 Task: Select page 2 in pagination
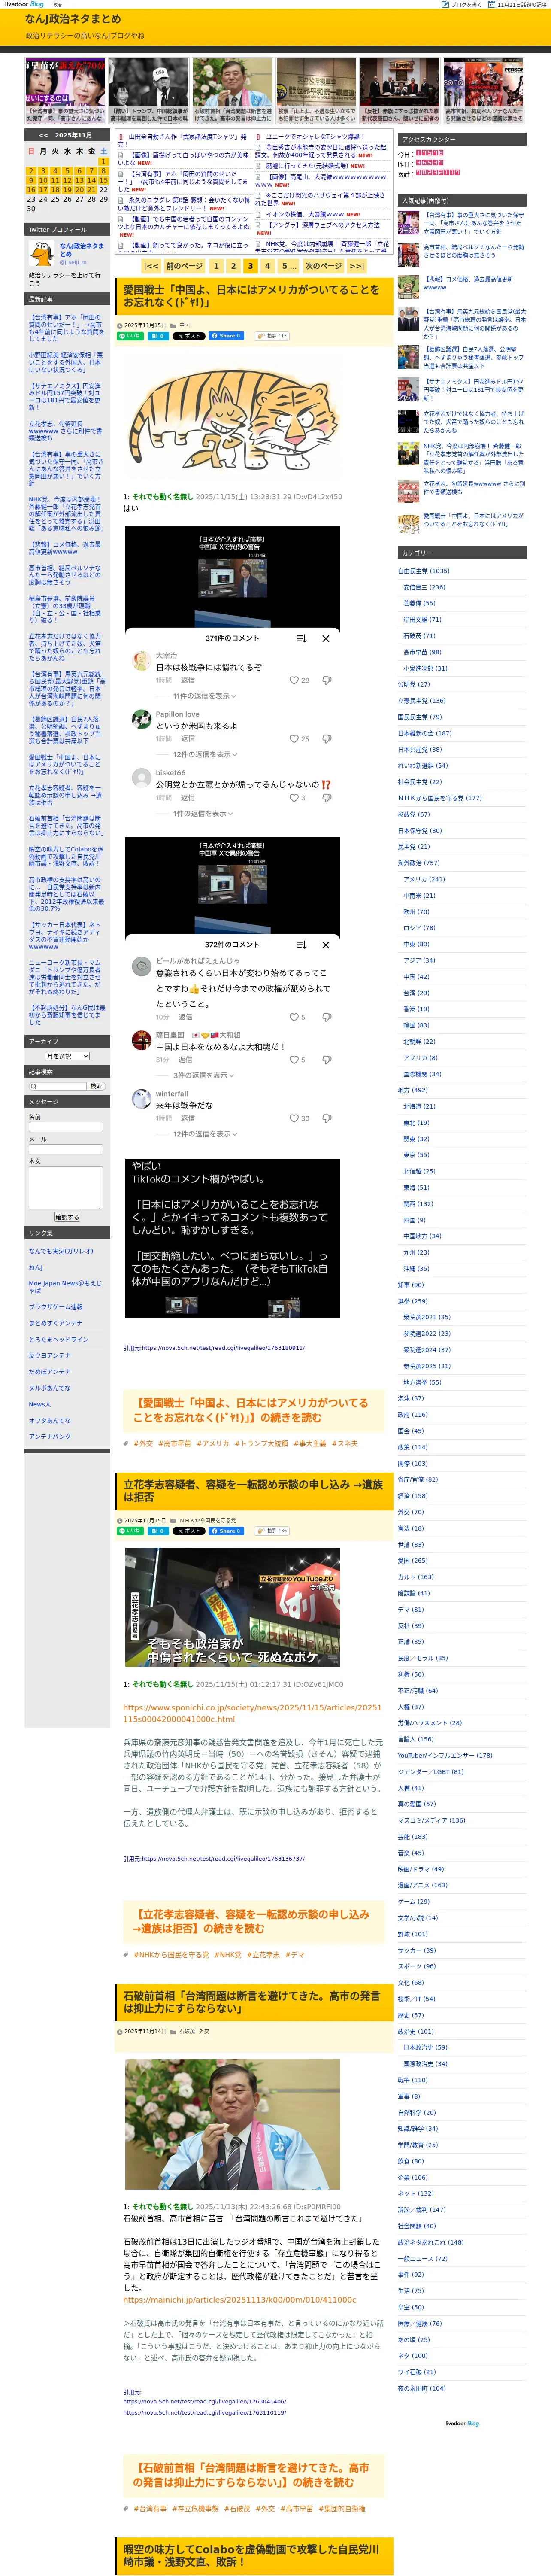pyautogui.click(x=233, y=266)
